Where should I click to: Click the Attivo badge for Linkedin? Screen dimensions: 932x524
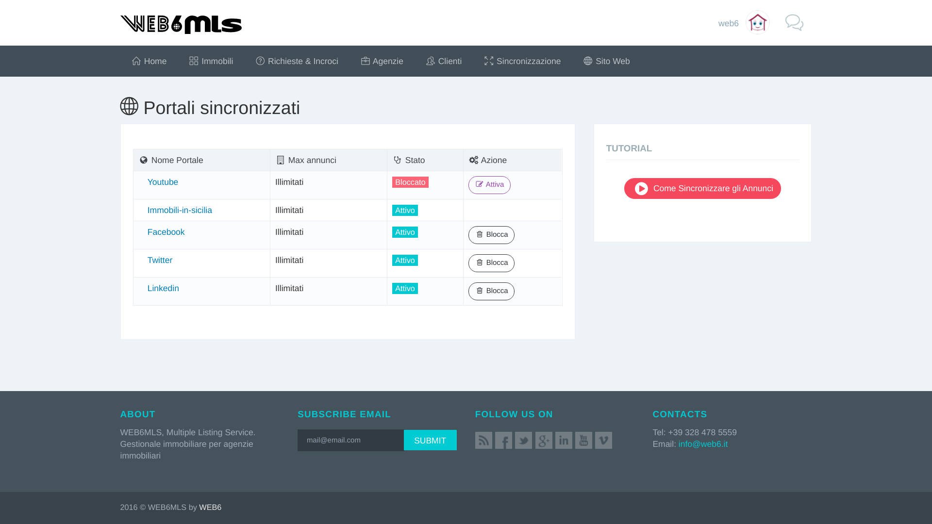click(405, 288)
